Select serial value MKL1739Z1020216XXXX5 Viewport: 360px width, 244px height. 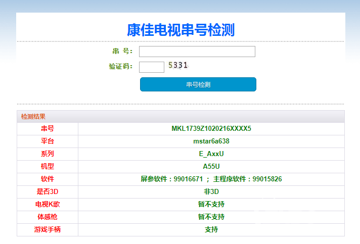pos(211,128)
